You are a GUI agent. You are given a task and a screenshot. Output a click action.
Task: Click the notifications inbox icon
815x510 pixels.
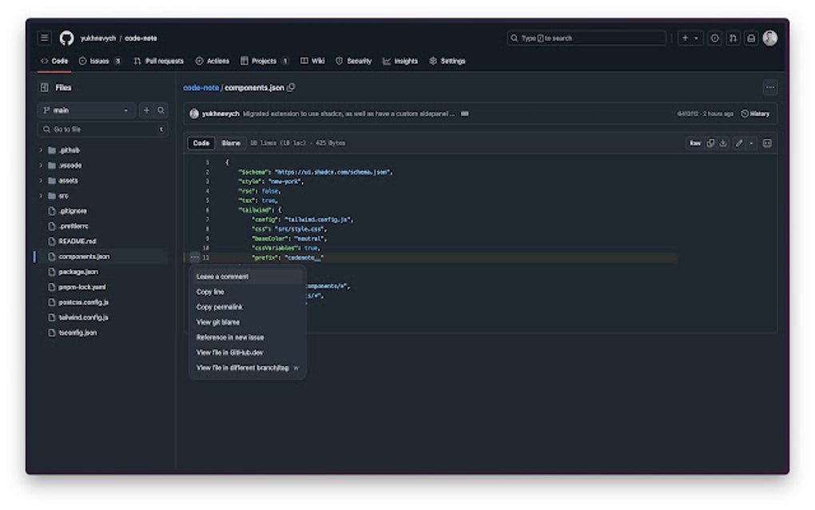tap(751, 37)
